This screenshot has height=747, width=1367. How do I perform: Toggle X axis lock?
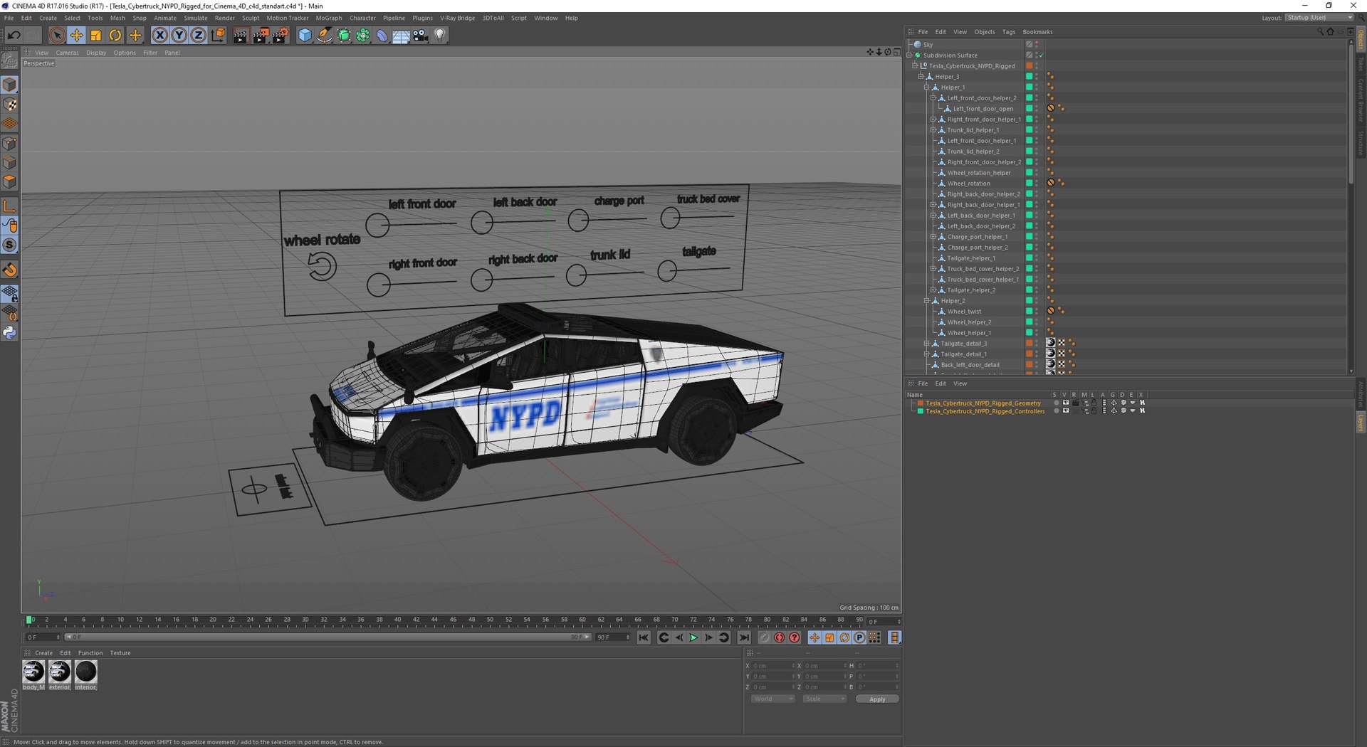[159, 35]
